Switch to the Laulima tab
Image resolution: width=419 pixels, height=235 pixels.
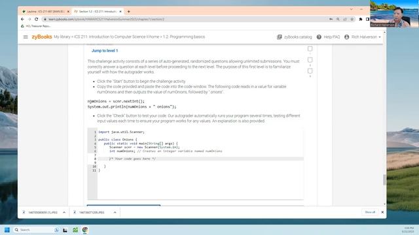click(x=46, y=12)
